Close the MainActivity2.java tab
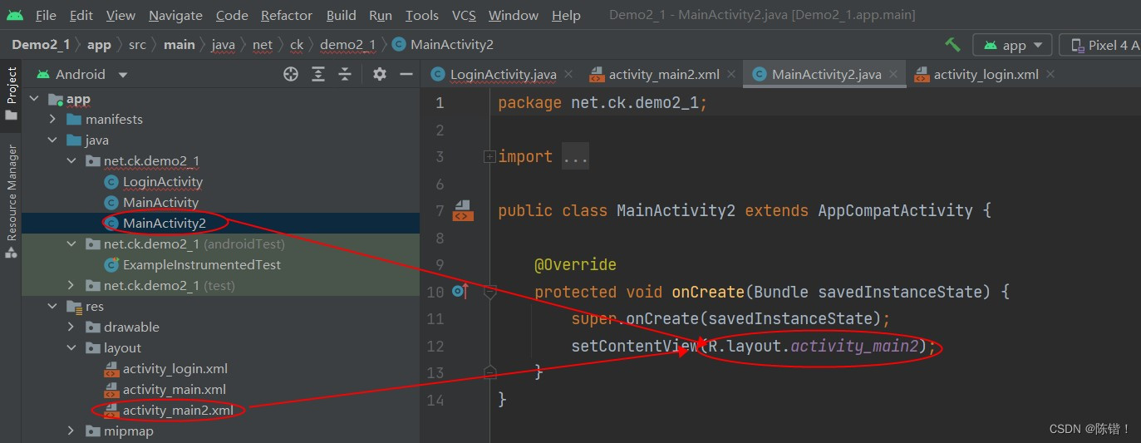Viewport: 1141px width, 443px height. point(893,74)
